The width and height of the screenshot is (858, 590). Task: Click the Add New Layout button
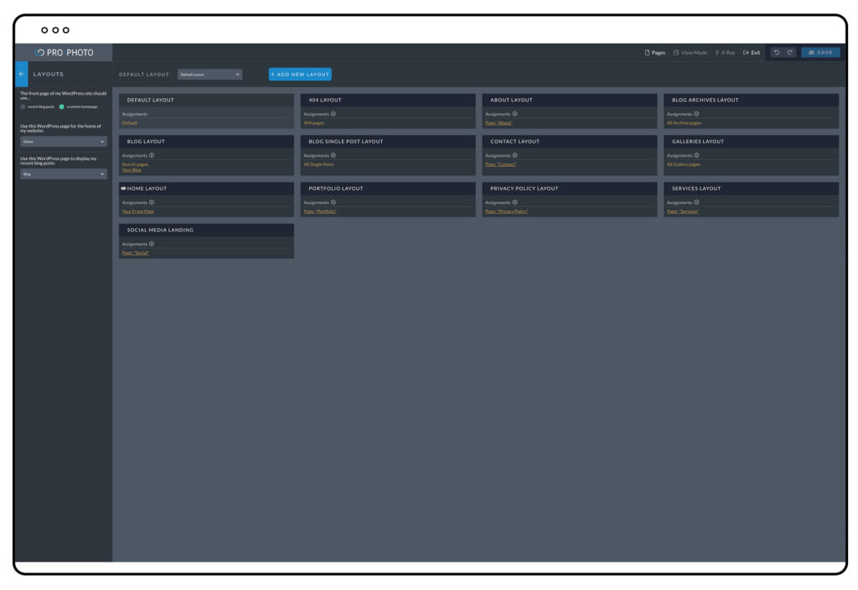[x=300, y=75]
